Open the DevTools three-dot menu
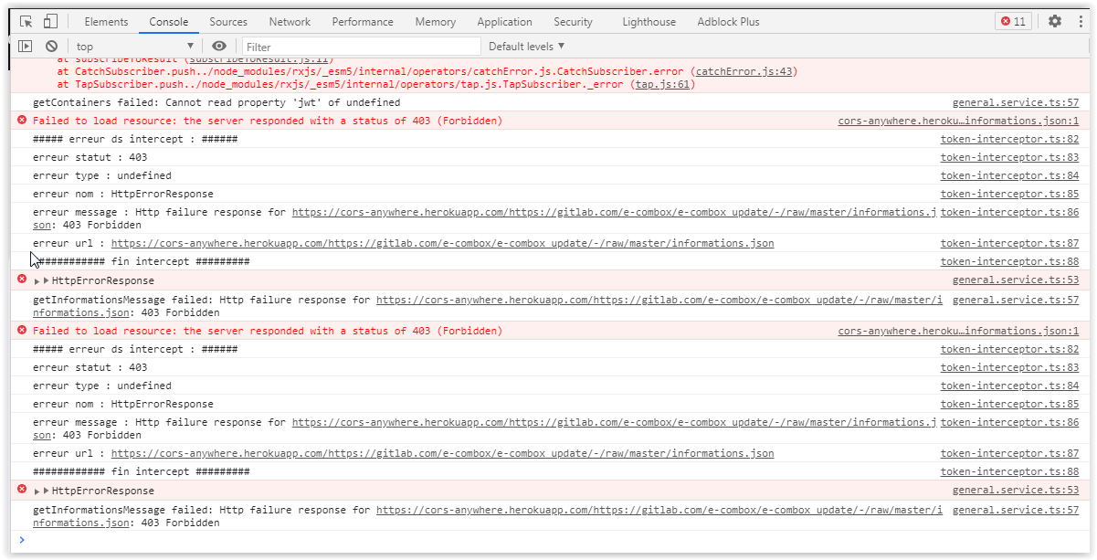The width and height of the screenshot is (1097, 560). tap(1080, 21)
